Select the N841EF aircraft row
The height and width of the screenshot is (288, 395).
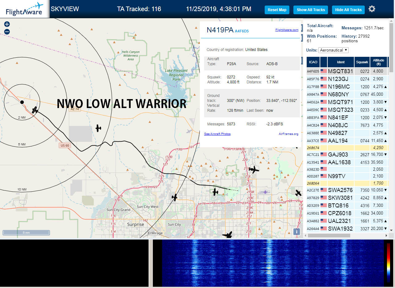point(347,118)
